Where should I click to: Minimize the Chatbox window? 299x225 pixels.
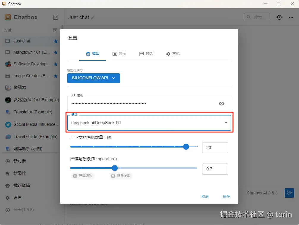(x=265, y=4)
